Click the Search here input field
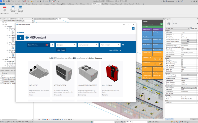 pyautogui.click(x=36, y=45)
